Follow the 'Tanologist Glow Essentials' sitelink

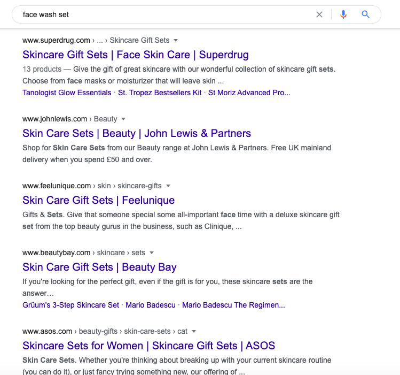[67, 93]
